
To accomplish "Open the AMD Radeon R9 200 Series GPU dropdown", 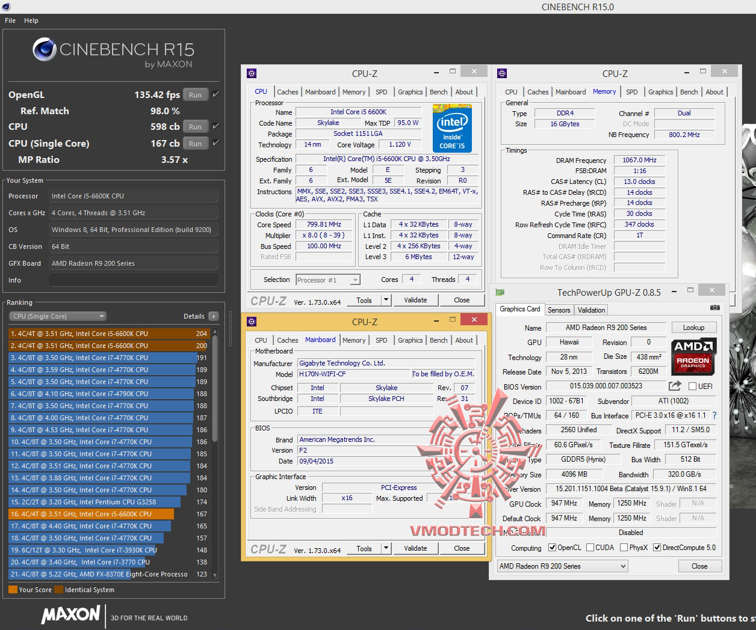I will coord(563,566).
